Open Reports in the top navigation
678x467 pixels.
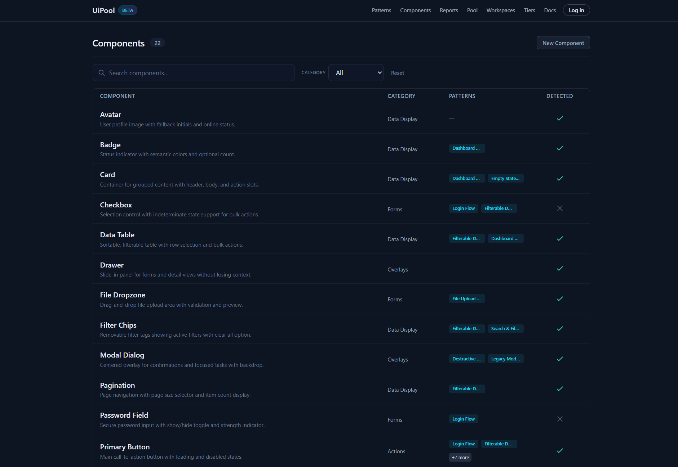tap(449, 10)
